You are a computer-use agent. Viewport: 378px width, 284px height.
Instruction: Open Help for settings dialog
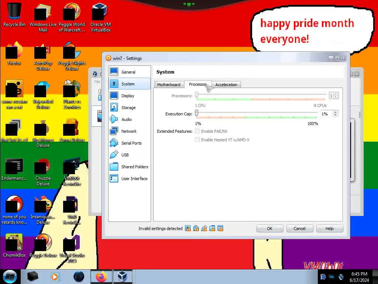click(330, 229)
